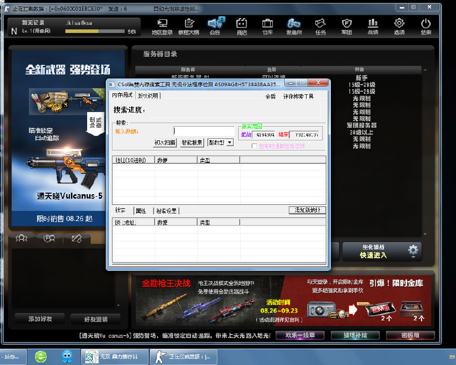Image resolution: width=456 pixels, height=365 pixels.
Task: Switch to the 搜索设置 tab
Action: pos(166,211)
